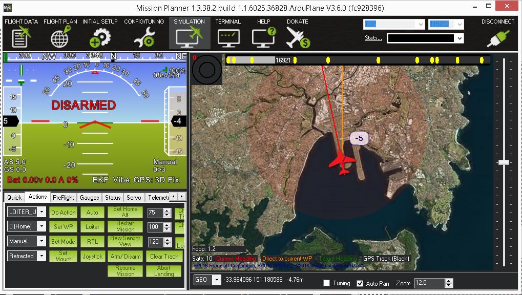
Task: Click the Zoom value field showing 12.0
Action: point(428,283)
